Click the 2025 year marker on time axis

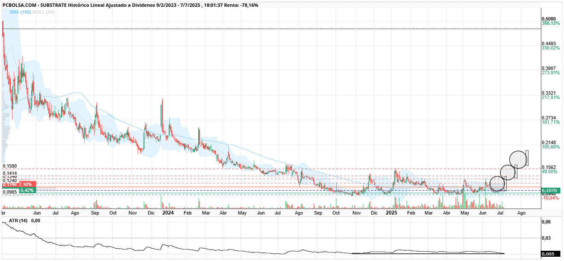pos(391,212)
